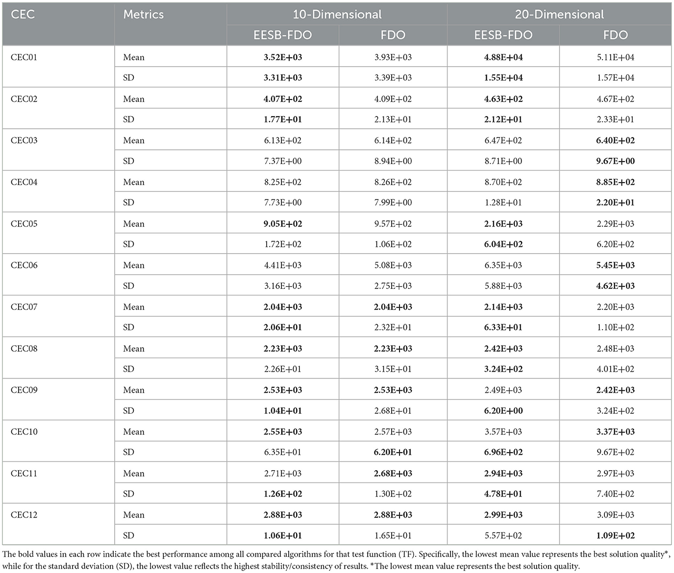
Task: Click CEC01 mean value 3.52E+03
Action: click(283, 57)
